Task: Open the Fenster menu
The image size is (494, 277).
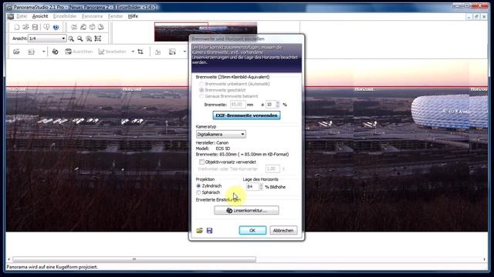Action: [115, 16]
